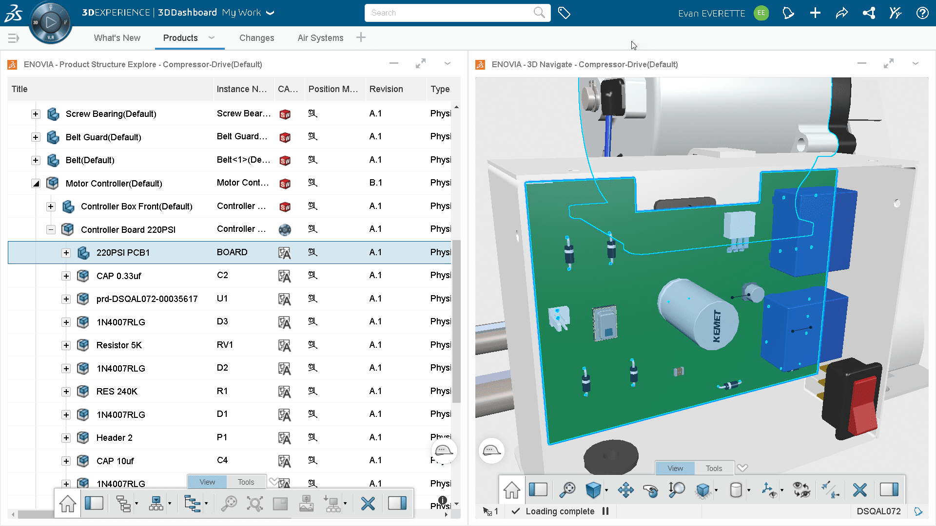This screenshot has height=526, width=936.
Task: Toggle position mode for Screw Bearing
Action: 312,113
